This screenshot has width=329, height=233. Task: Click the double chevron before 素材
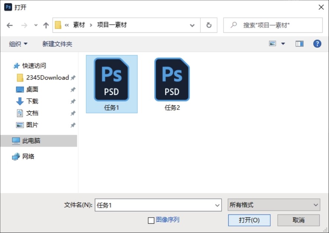click(x=67, y=25)
